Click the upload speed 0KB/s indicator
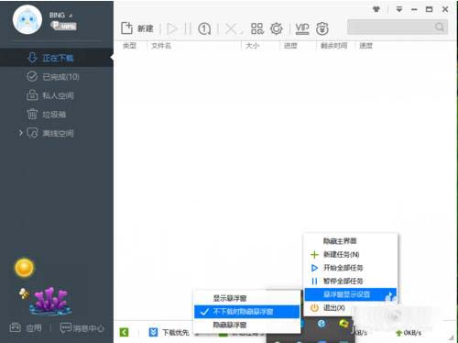The width and height of the screenshot is (458, 343). point(409,333)
